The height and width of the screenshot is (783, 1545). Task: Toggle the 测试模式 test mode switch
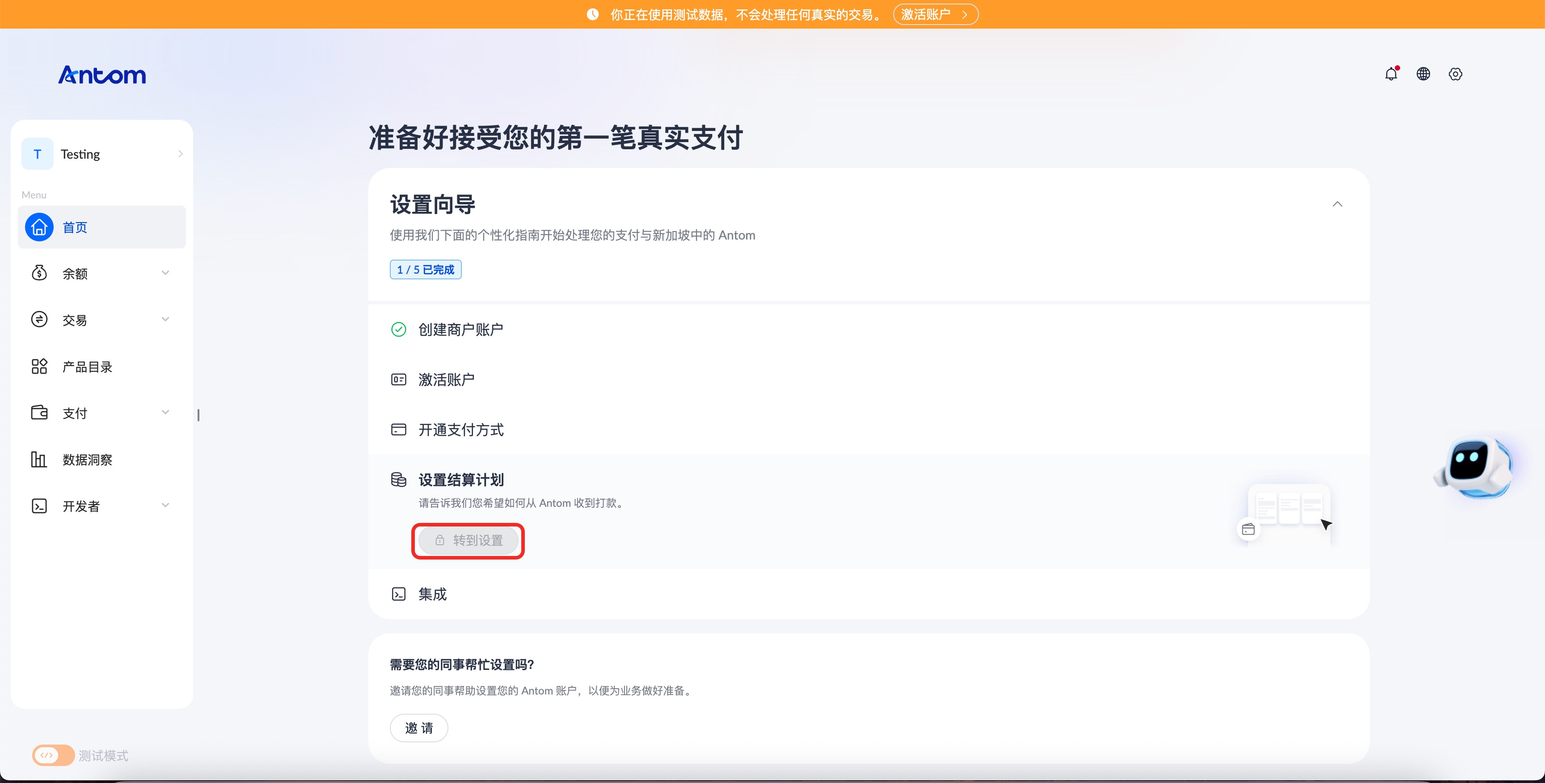click(53, 755)
